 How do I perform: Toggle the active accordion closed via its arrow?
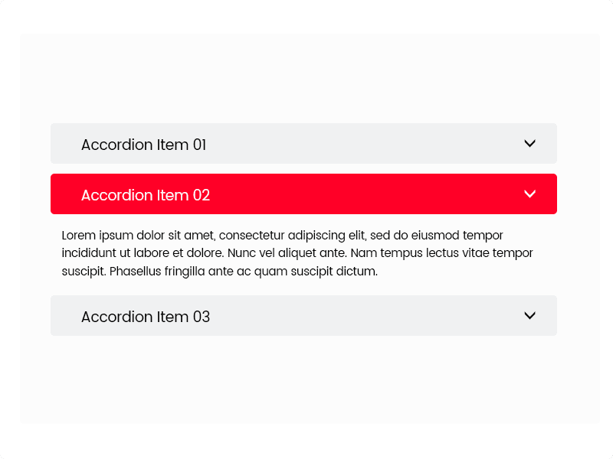pos(529,194)
